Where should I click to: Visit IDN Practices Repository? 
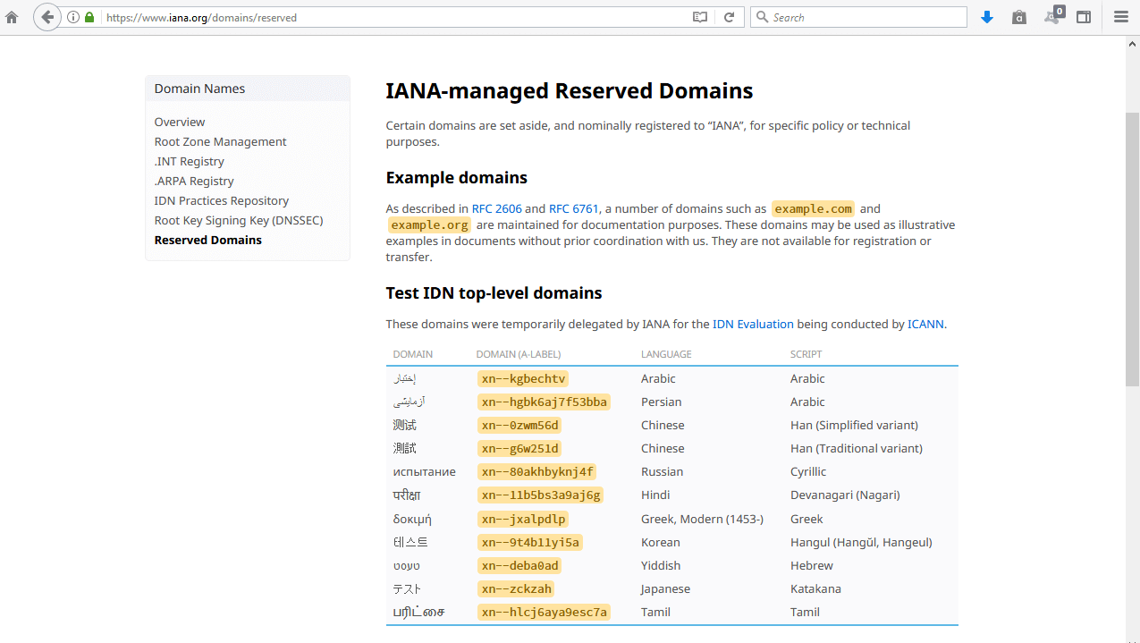222,200
